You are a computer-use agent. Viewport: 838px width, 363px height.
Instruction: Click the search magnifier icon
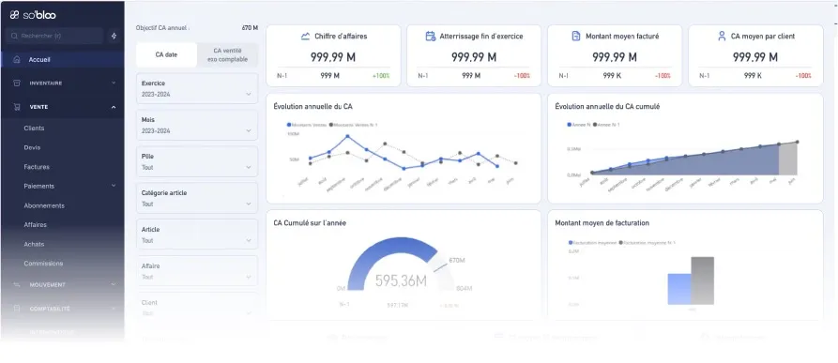pos(15,37)
